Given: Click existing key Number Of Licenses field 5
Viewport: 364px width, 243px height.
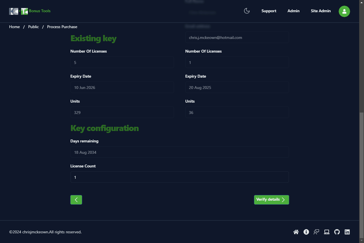Looking at the screenshot, I should tap(122, 62).
